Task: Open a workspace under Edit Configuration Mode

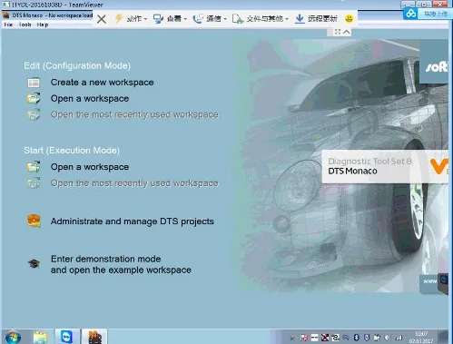Action: pos(90,99)
